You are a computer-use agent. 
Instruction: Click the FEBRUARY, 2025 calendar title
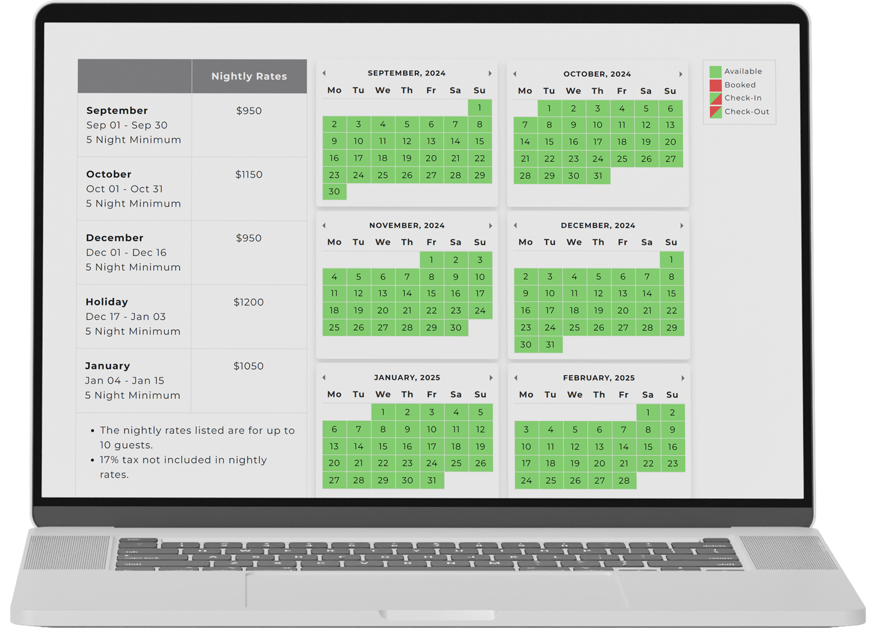pos(599,378)
